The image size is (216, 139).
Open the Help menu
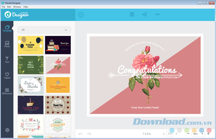click(x=26, y=7)
